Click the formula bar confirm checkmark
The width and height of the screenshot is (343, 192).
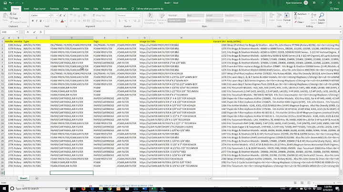[34, 32]
